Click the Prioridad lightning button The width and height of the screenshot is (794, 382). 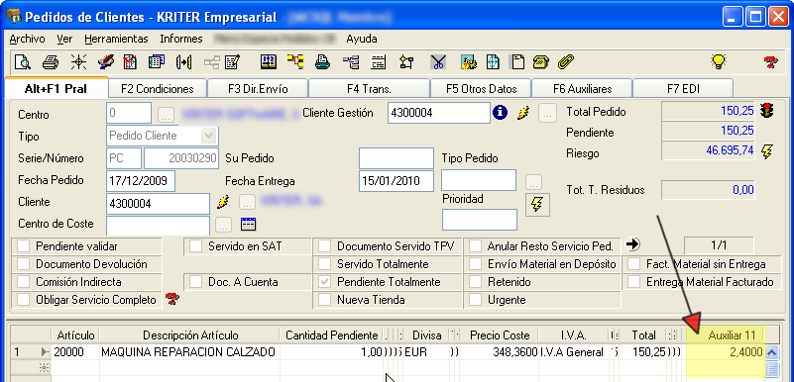click(536, 205)
